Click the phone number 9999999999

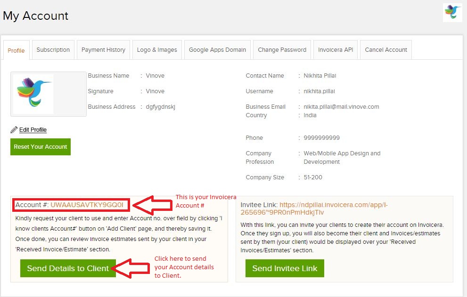point(322,138)
